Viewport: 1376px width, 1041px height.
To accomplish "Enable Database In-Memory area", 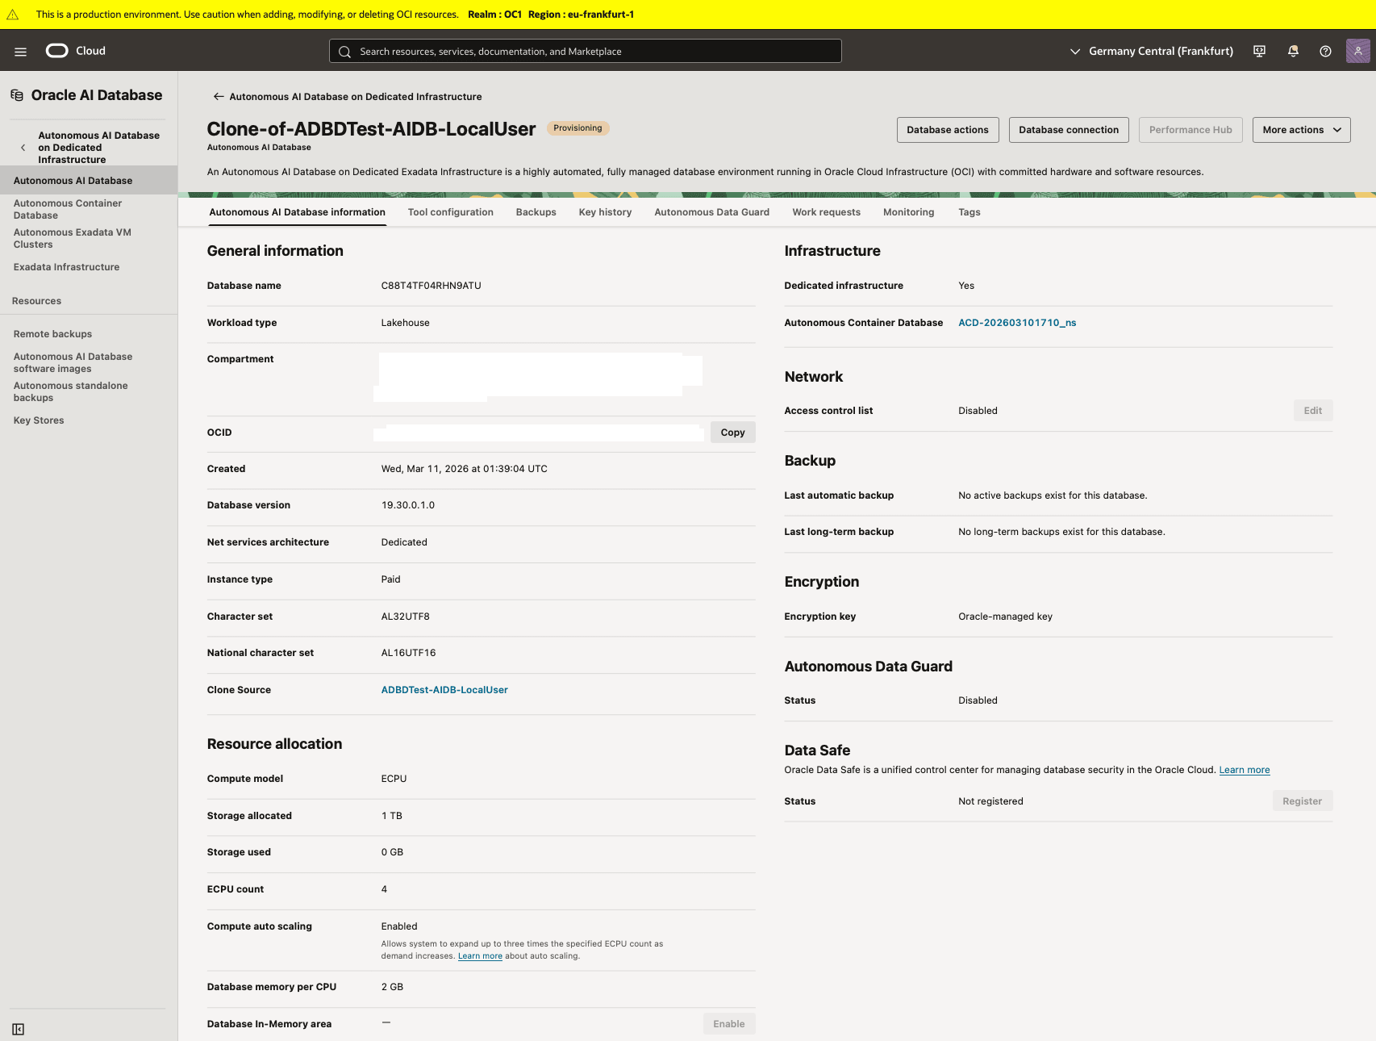I will pos(728,1024).
